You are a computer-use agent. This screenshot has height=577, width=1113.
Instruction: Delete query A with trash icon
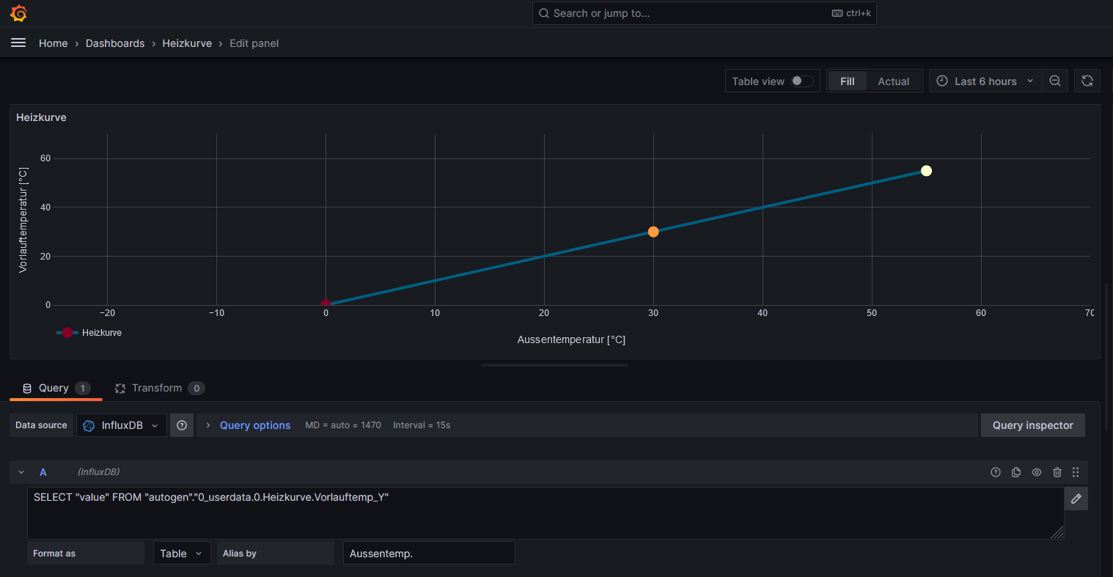tap(1057, 472)
